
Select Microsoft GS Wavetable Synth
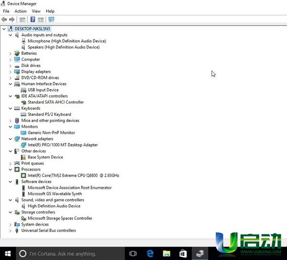coord(55,194)
